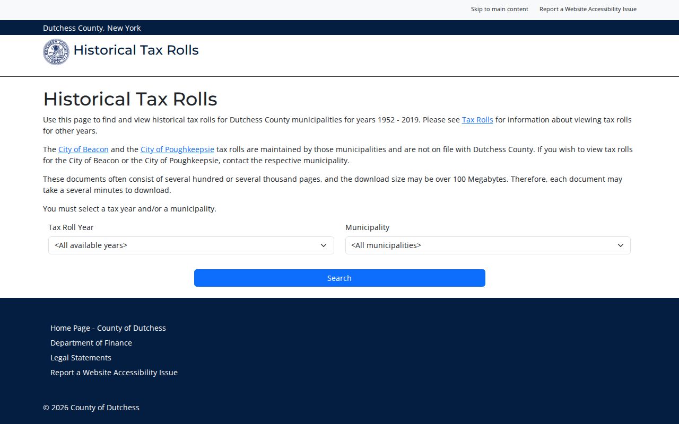679x424 pixels.
Task: Click the Municipality label
Action: coord(367,227)
